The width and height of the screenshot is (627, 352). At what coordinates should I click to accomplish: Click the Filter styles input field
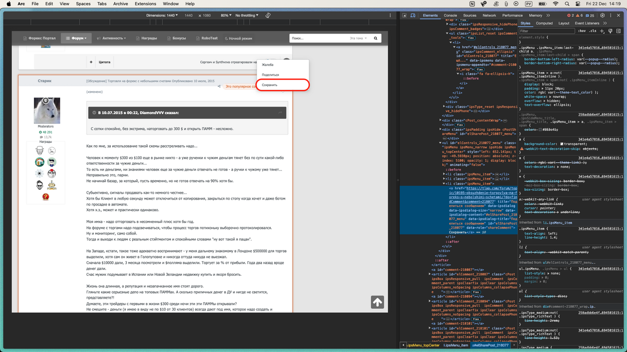(x=547, y=31)
